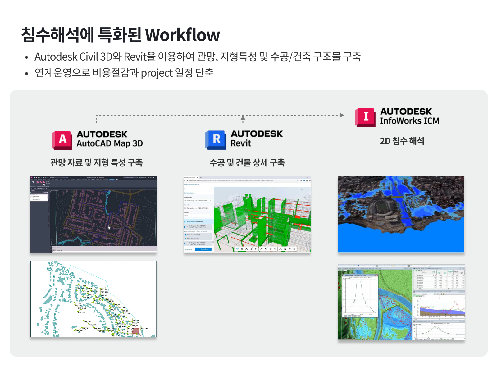The image size is (497, 369).
Task: Click the bookmark star in the browser address bar
Action: pyautogui.click(x=297, y=181)
